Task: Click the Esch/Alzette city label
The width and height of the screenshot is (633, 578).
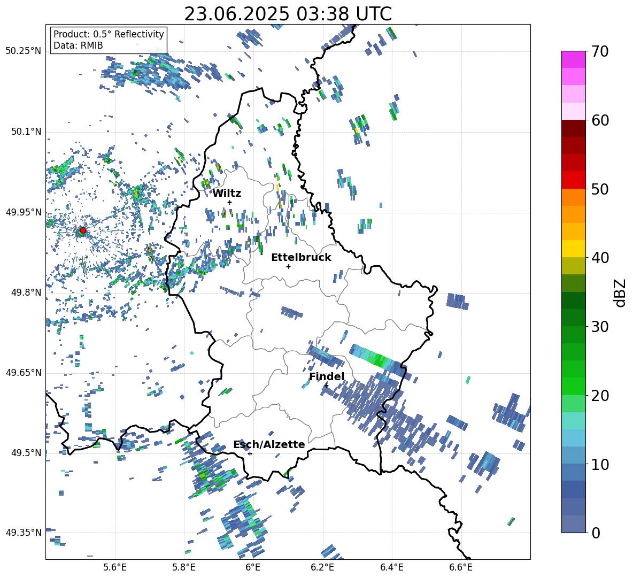Action: (x=269, y=445)
